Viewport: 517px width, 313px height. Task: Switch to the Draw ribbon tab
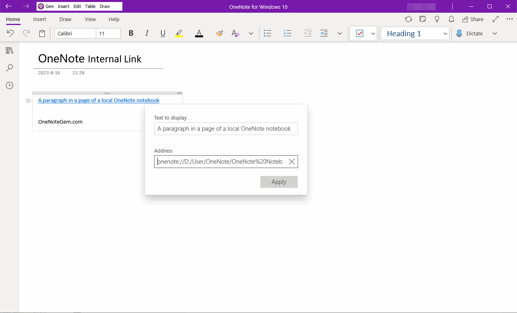(65, 19)
